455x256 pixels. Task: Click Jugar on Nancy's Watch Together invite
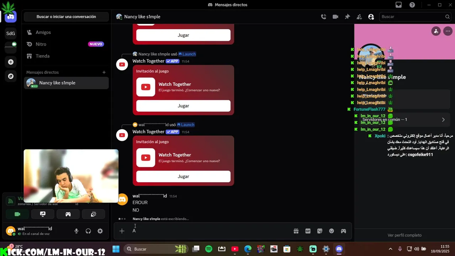tap(183, 106)
